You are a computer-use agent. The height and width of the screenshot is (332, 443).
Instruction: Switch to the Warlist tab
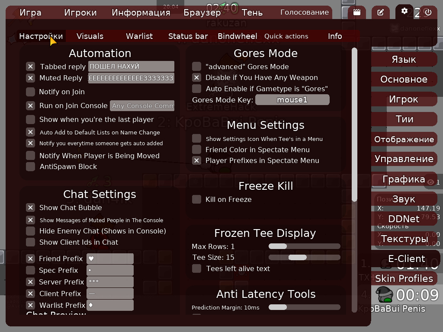click(139, 36)
